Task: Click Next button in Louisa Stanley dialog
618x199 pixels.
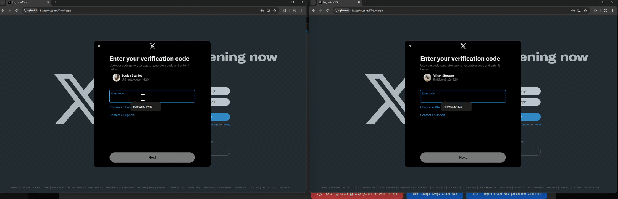Action: [152, 158]
